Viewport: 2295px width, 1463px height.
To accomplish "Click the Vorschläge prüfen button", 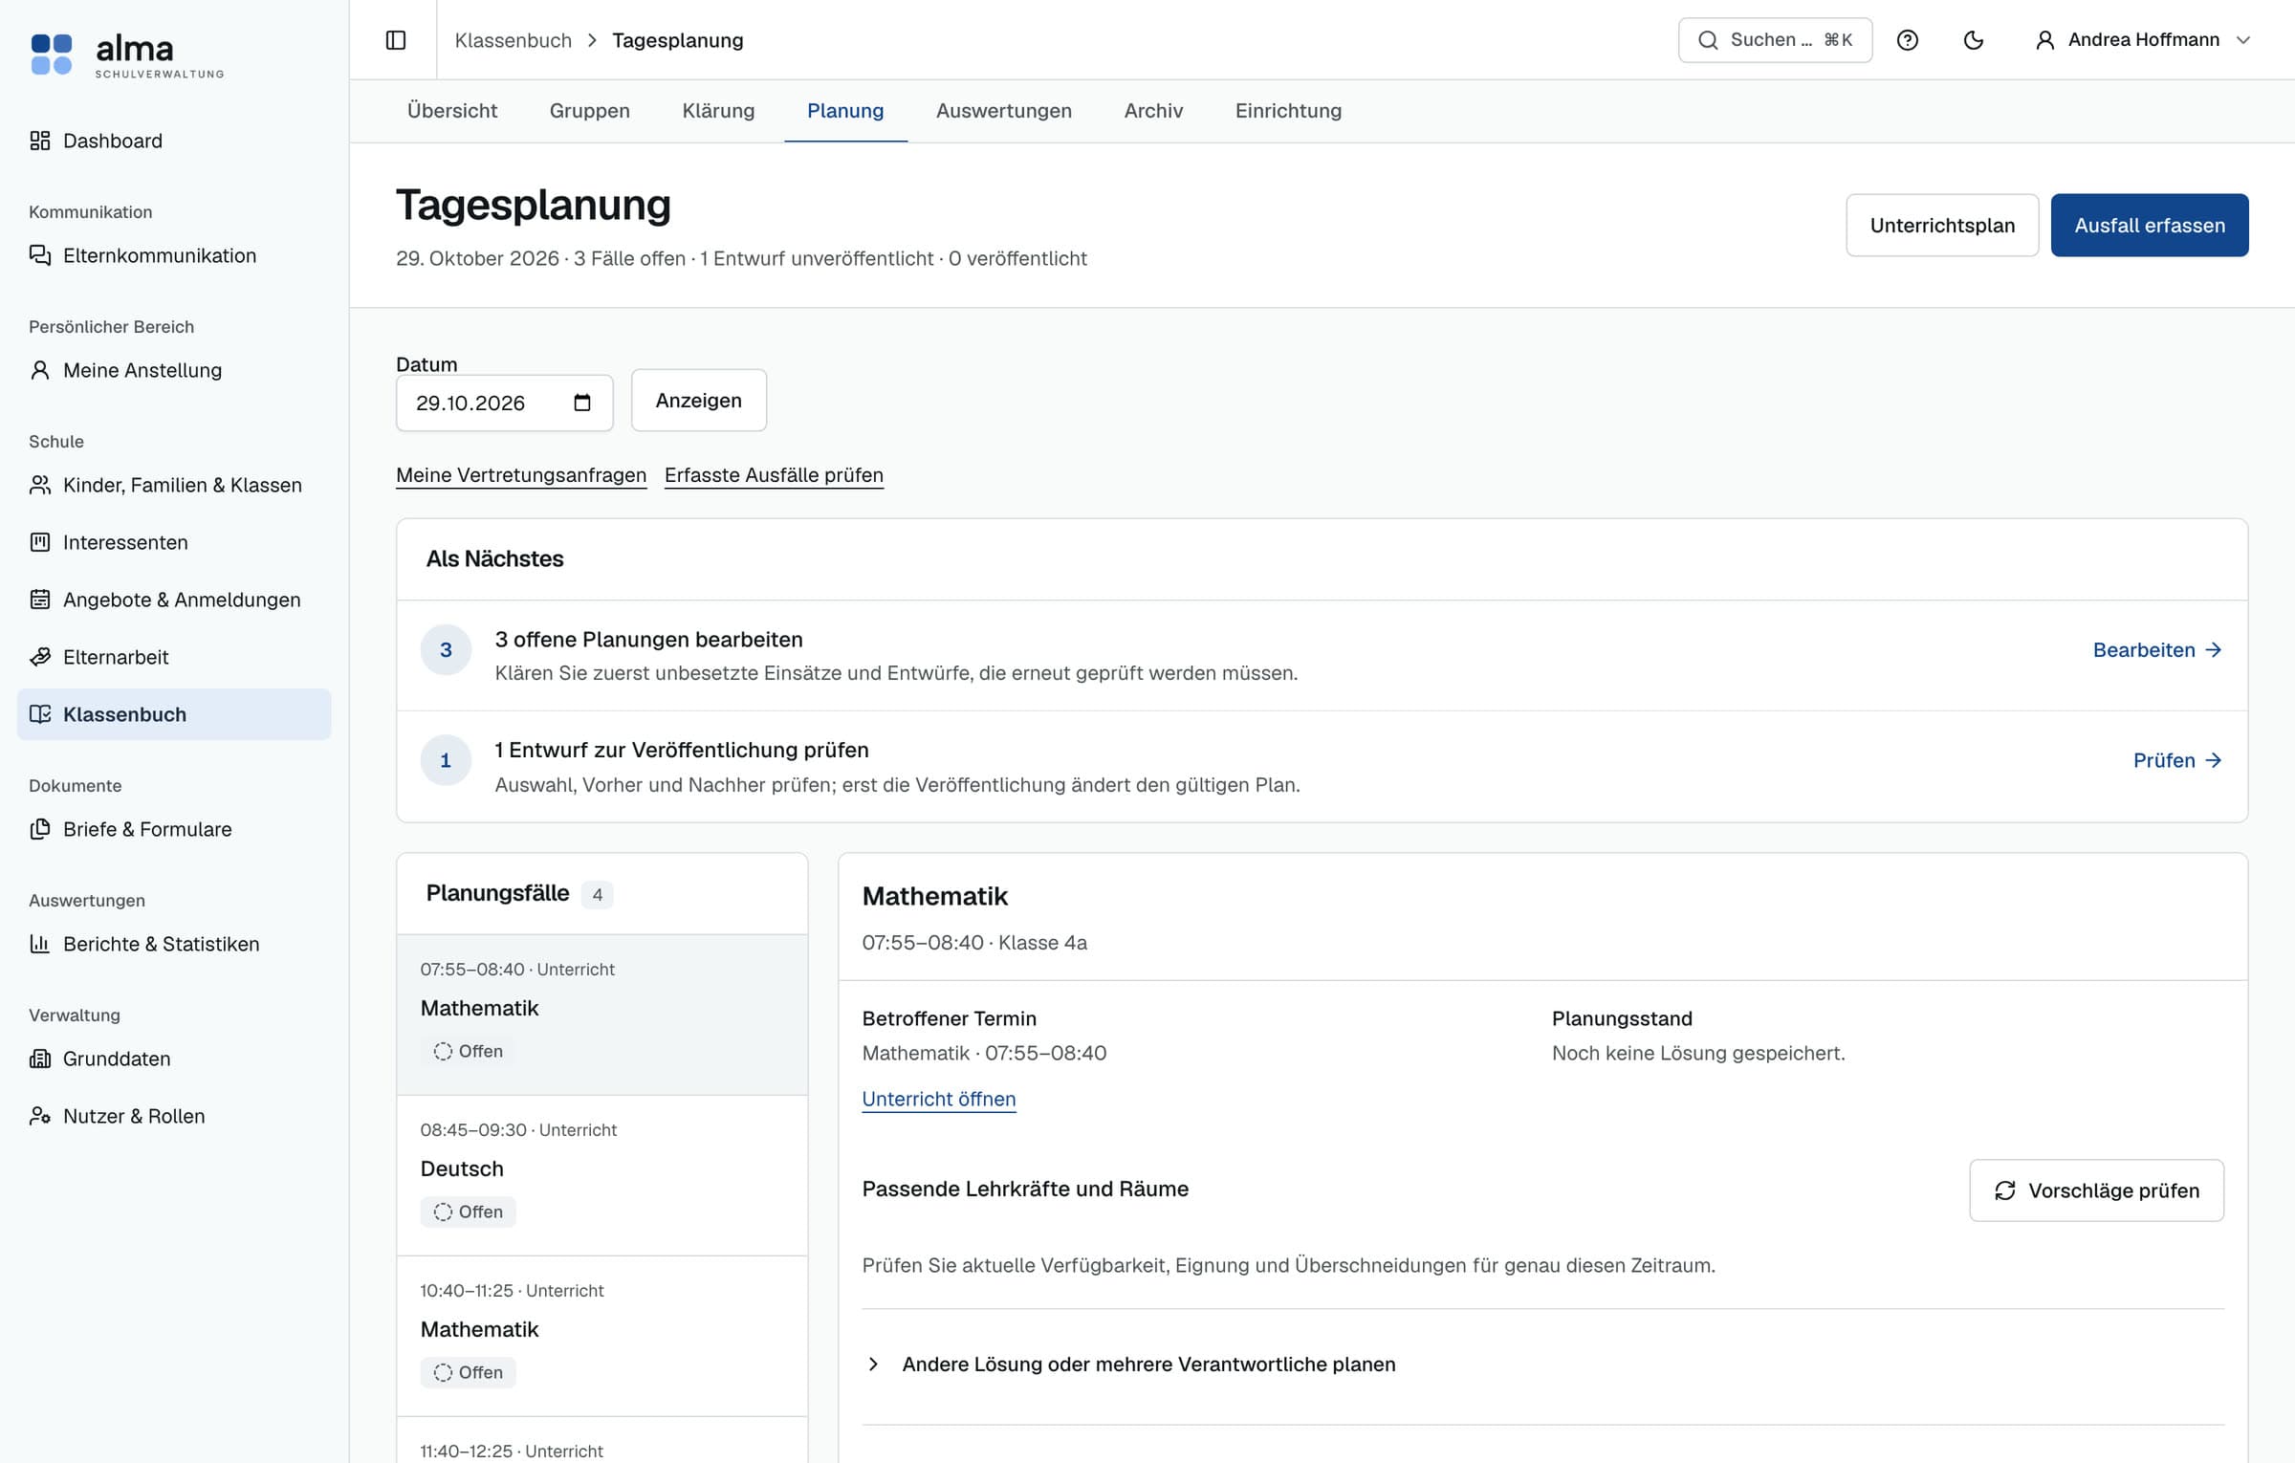I will [x=2097, y=1190].
